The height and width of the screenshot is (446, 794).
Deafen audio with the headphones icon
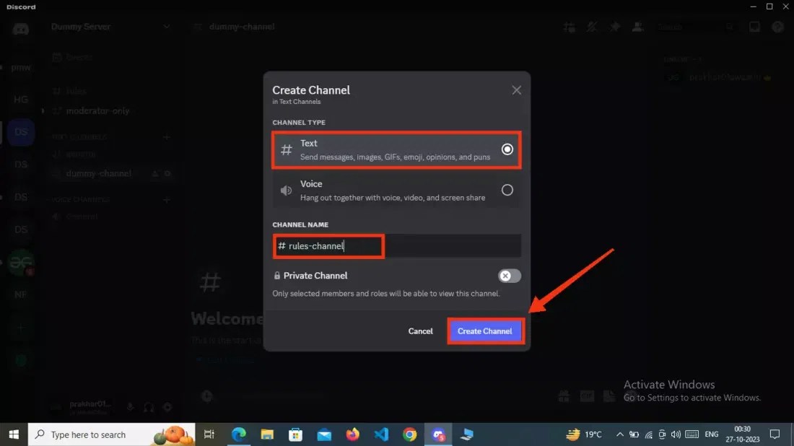tap(148, 408)
